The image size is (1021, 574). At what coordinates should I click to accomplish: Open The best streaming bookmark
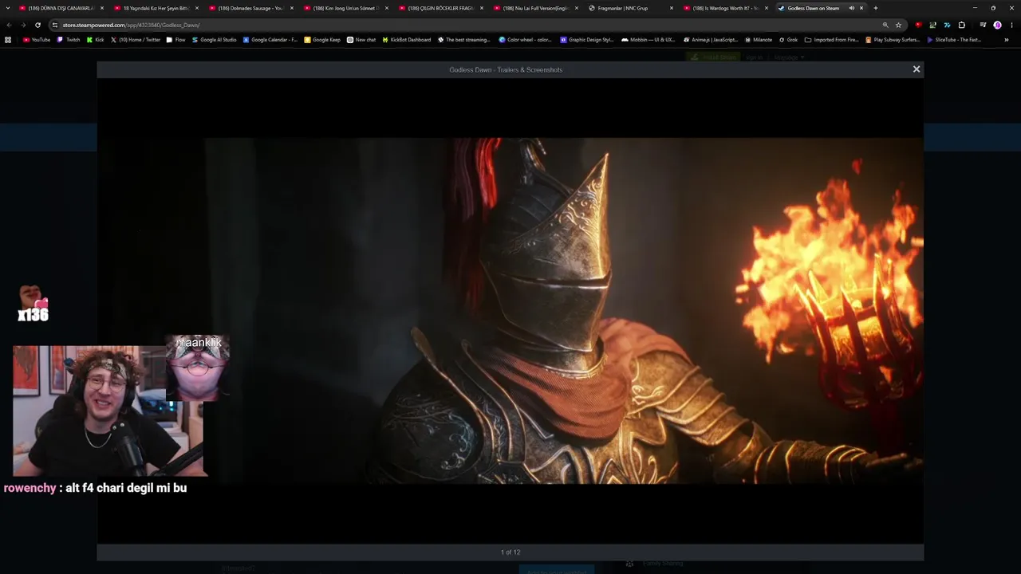(463, 40)
